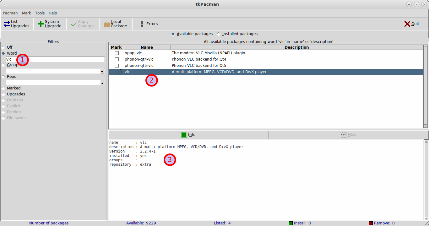Open the Pacman menu
429x226 pixels.
(x=10, y=13)
